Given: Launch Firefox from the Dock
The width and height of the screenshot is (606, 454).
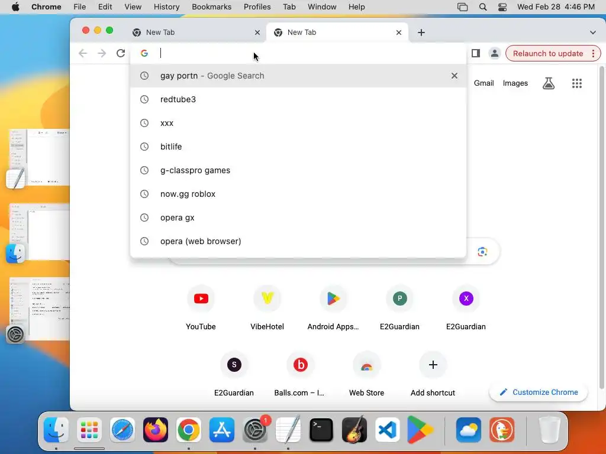Looking at the screenshot, I should click(156, 430).
